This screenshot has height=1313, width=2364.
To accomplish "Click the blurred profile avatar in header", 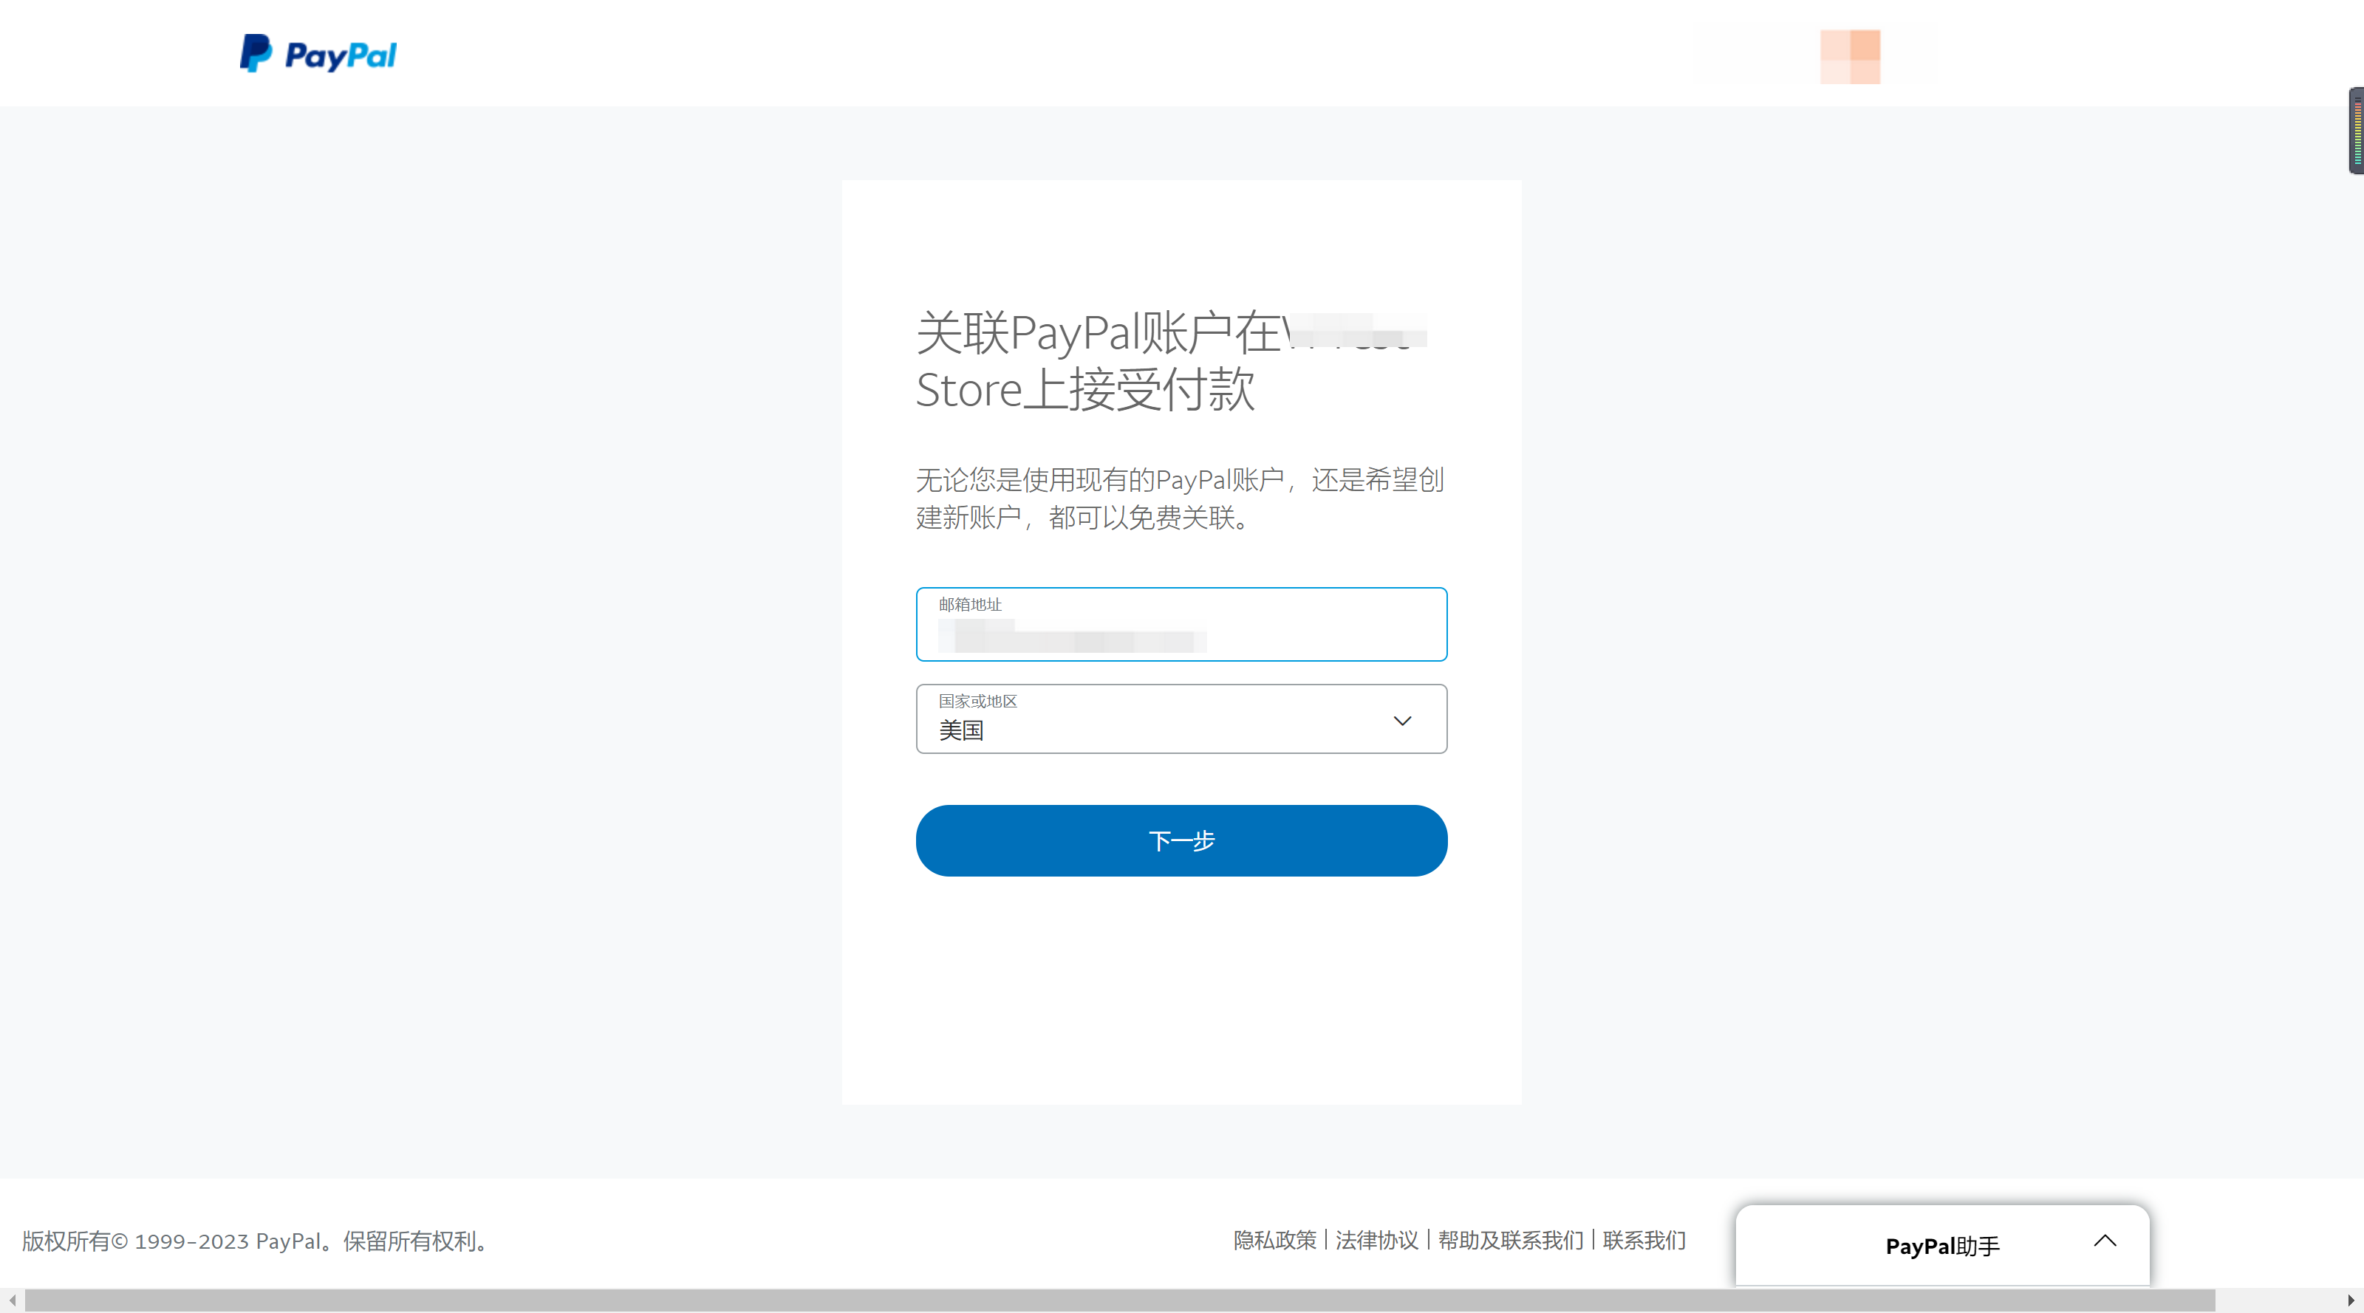I will [1850, 57].
